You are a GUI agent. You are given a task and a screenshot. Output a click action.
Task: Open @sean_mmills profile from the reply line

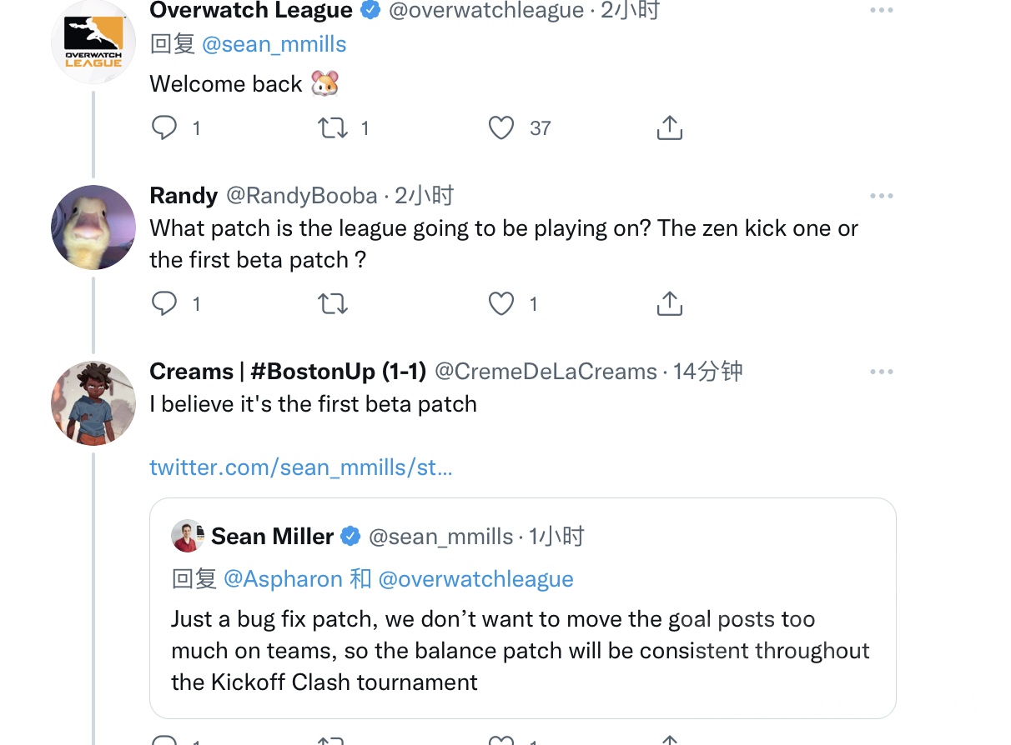(x=275, y=43)
